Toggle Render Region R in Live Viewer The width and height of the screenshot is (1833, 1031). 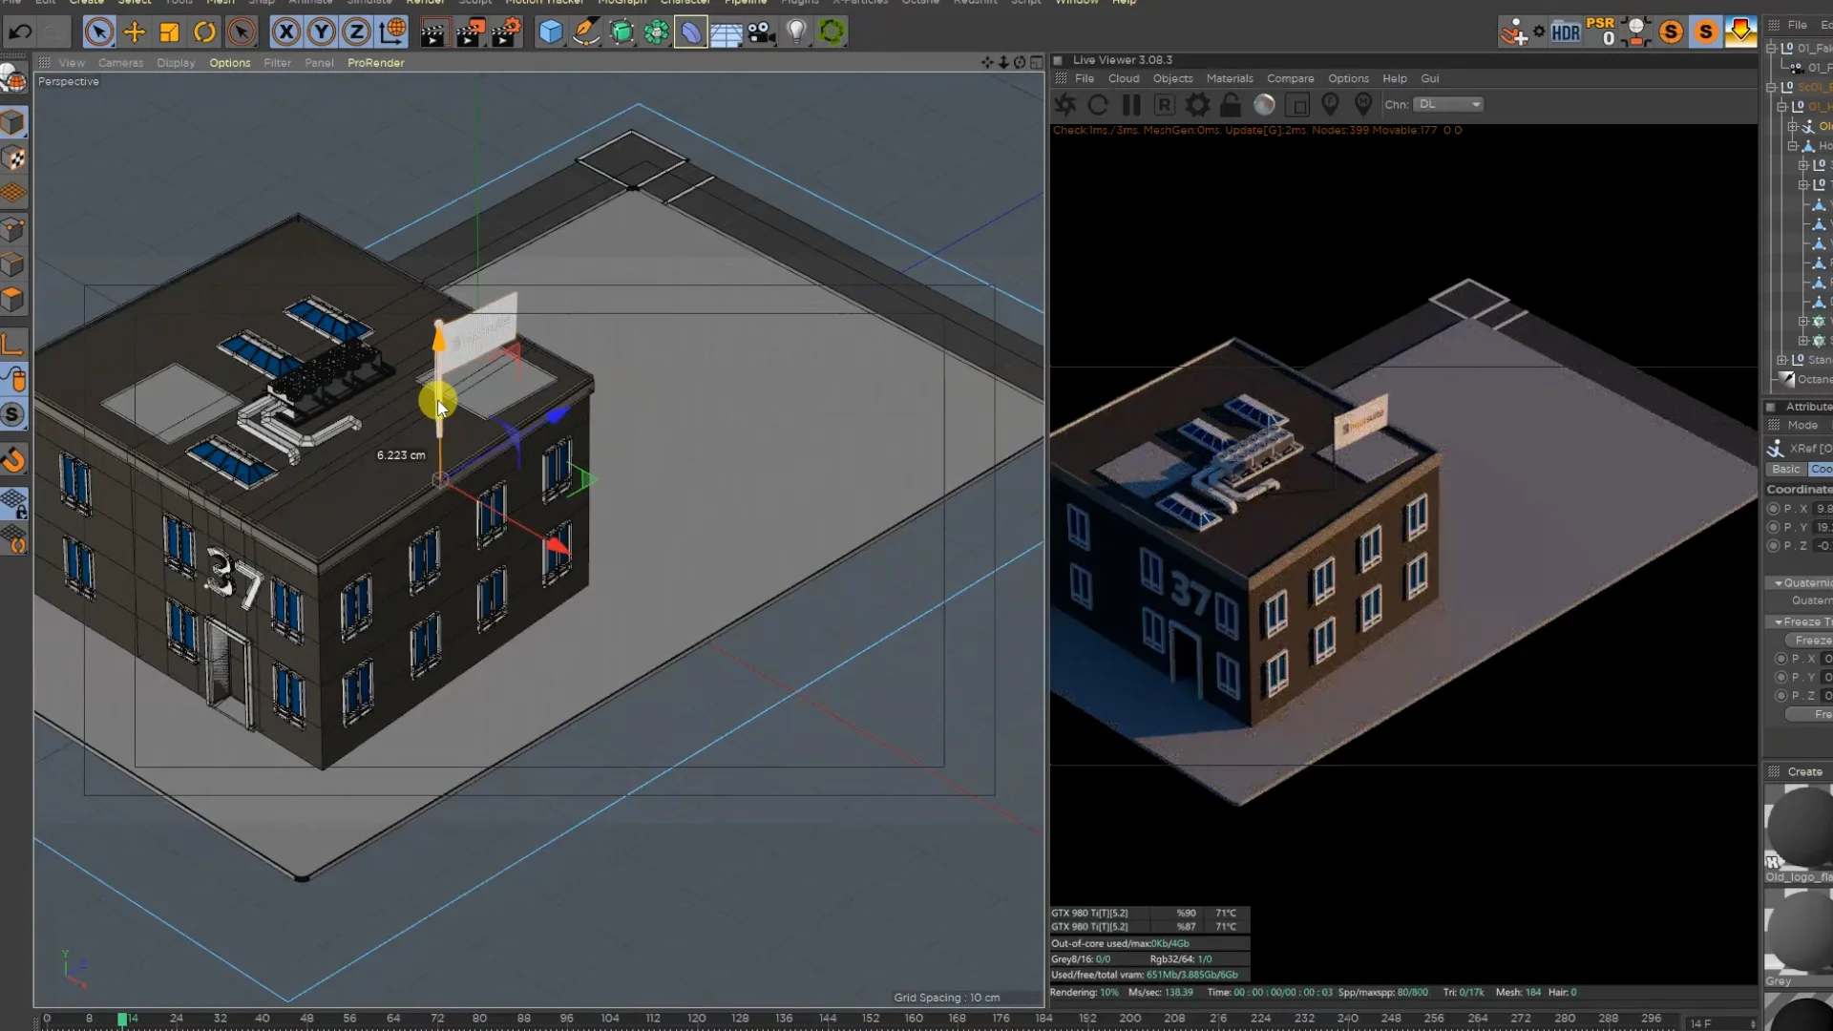tap(1164, 105)
